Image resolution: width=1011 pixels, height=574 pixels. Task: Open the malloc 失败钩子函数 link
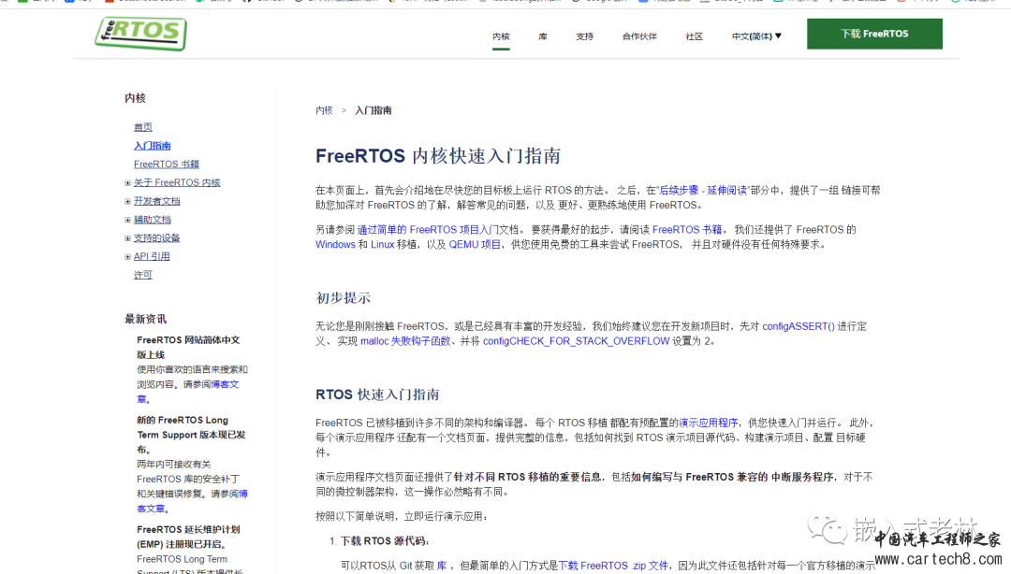tap(405, 341)
